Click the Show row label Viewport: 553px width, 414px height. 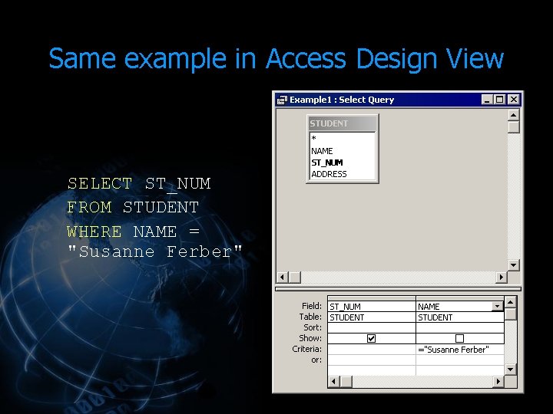pyautogui.click(x=310, y=338)
